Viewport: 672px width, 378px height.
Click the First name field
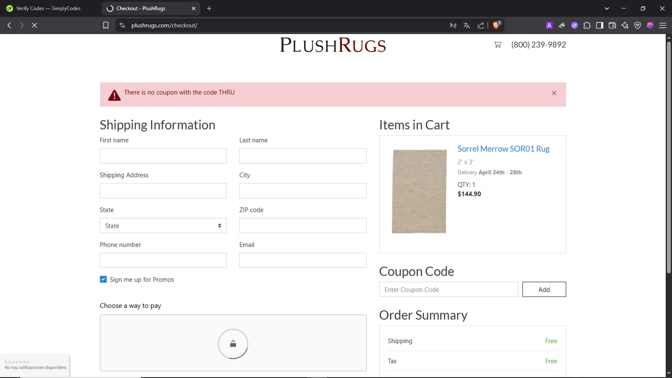click(163, 156)
